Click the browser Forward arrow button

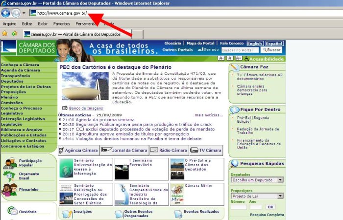(16, 13)
